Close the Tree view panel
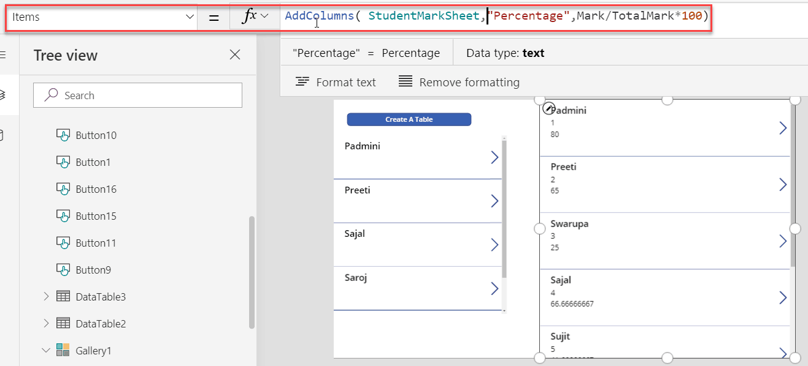The width and height of the screenshot is (808, 366). 234,54
